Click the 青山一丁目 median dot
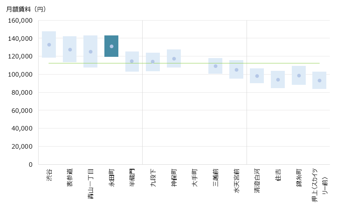Image resolution: width=337 pixels, height=210 pixels. coord(90,52)
